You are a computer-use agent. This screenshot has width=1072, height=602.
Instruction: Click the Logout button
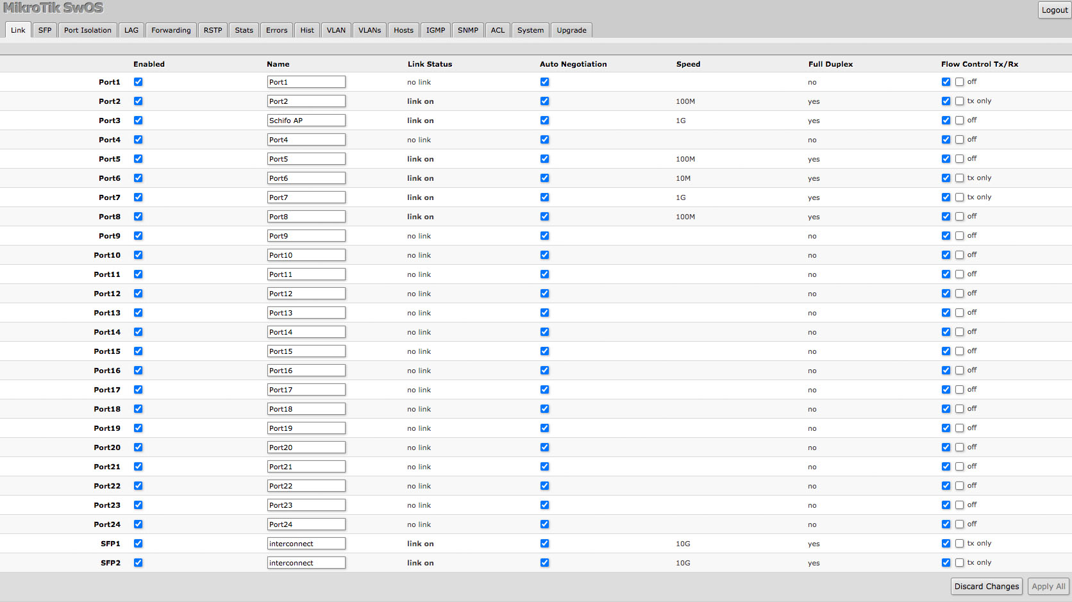coord(1055,10)
